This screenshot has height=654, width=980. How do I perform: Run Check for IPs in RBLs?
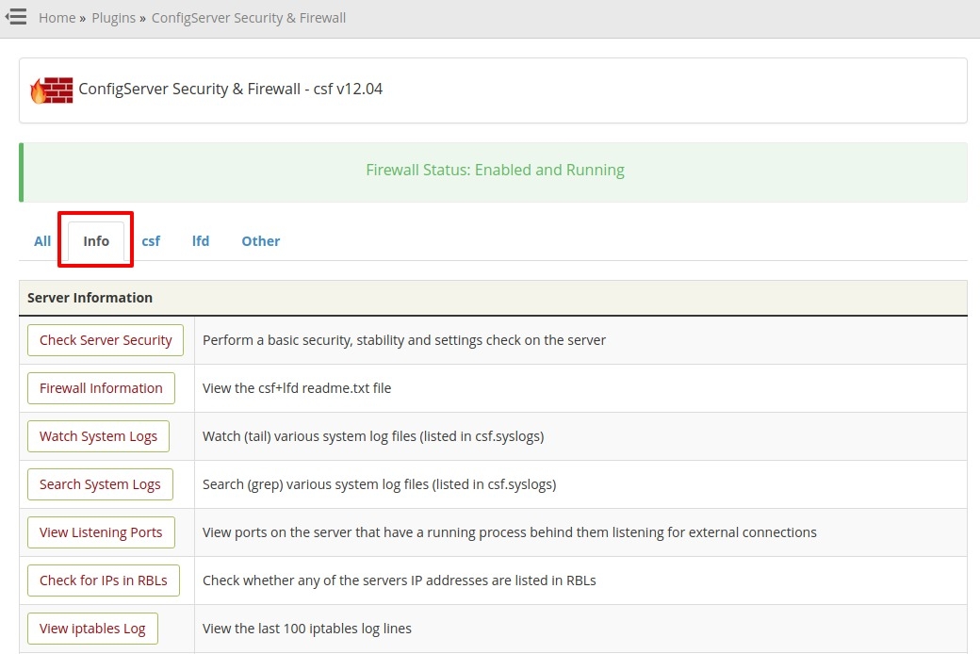coord(103,580)
